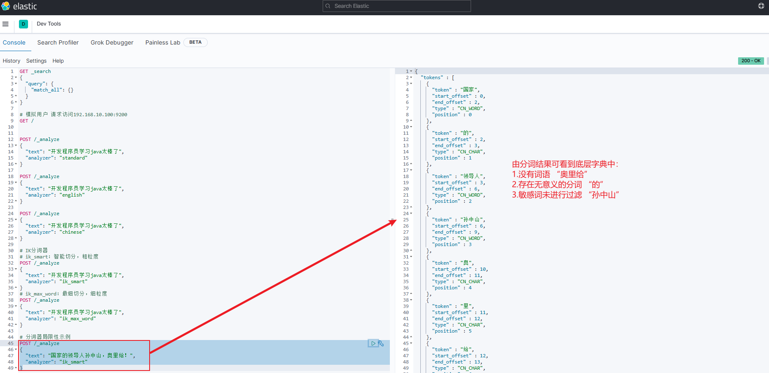Collapse request editor fold at line 39
Image resolution: width=769 pixels, height=373 pixels.
coord(16,306)
